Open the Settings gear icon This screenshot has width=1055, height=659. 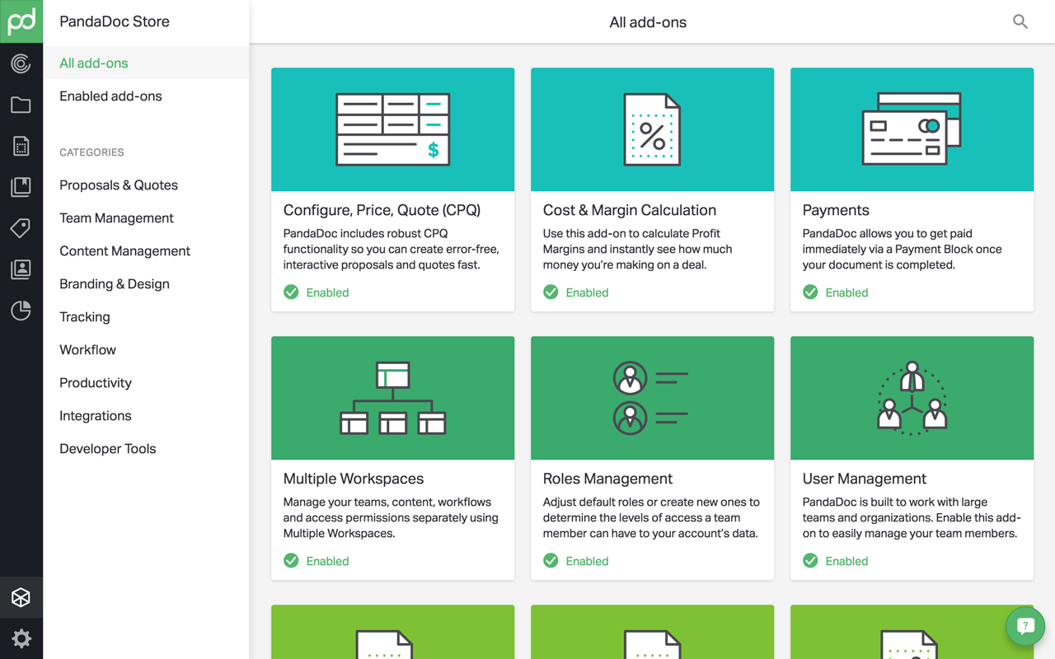[x=21, y=638]
